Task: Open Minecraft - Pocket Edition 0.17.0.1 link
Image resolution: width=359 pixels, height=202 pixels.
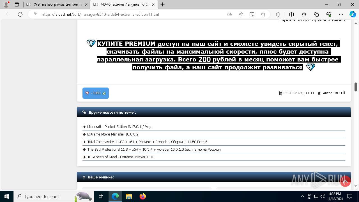Action: click(x=119, y=127)
